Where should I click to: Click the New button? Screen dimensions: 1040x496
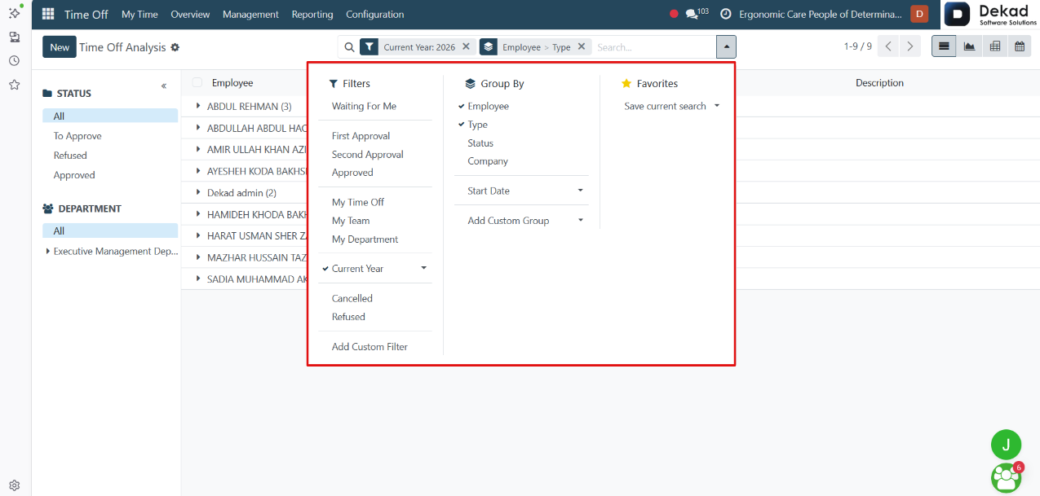(x=60, y=47)
